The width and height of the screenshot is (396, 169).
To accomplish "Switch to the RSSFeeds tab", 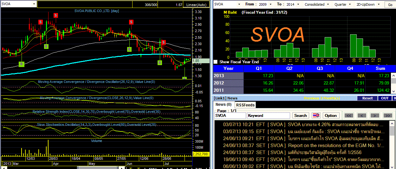I will coord(245,105).
